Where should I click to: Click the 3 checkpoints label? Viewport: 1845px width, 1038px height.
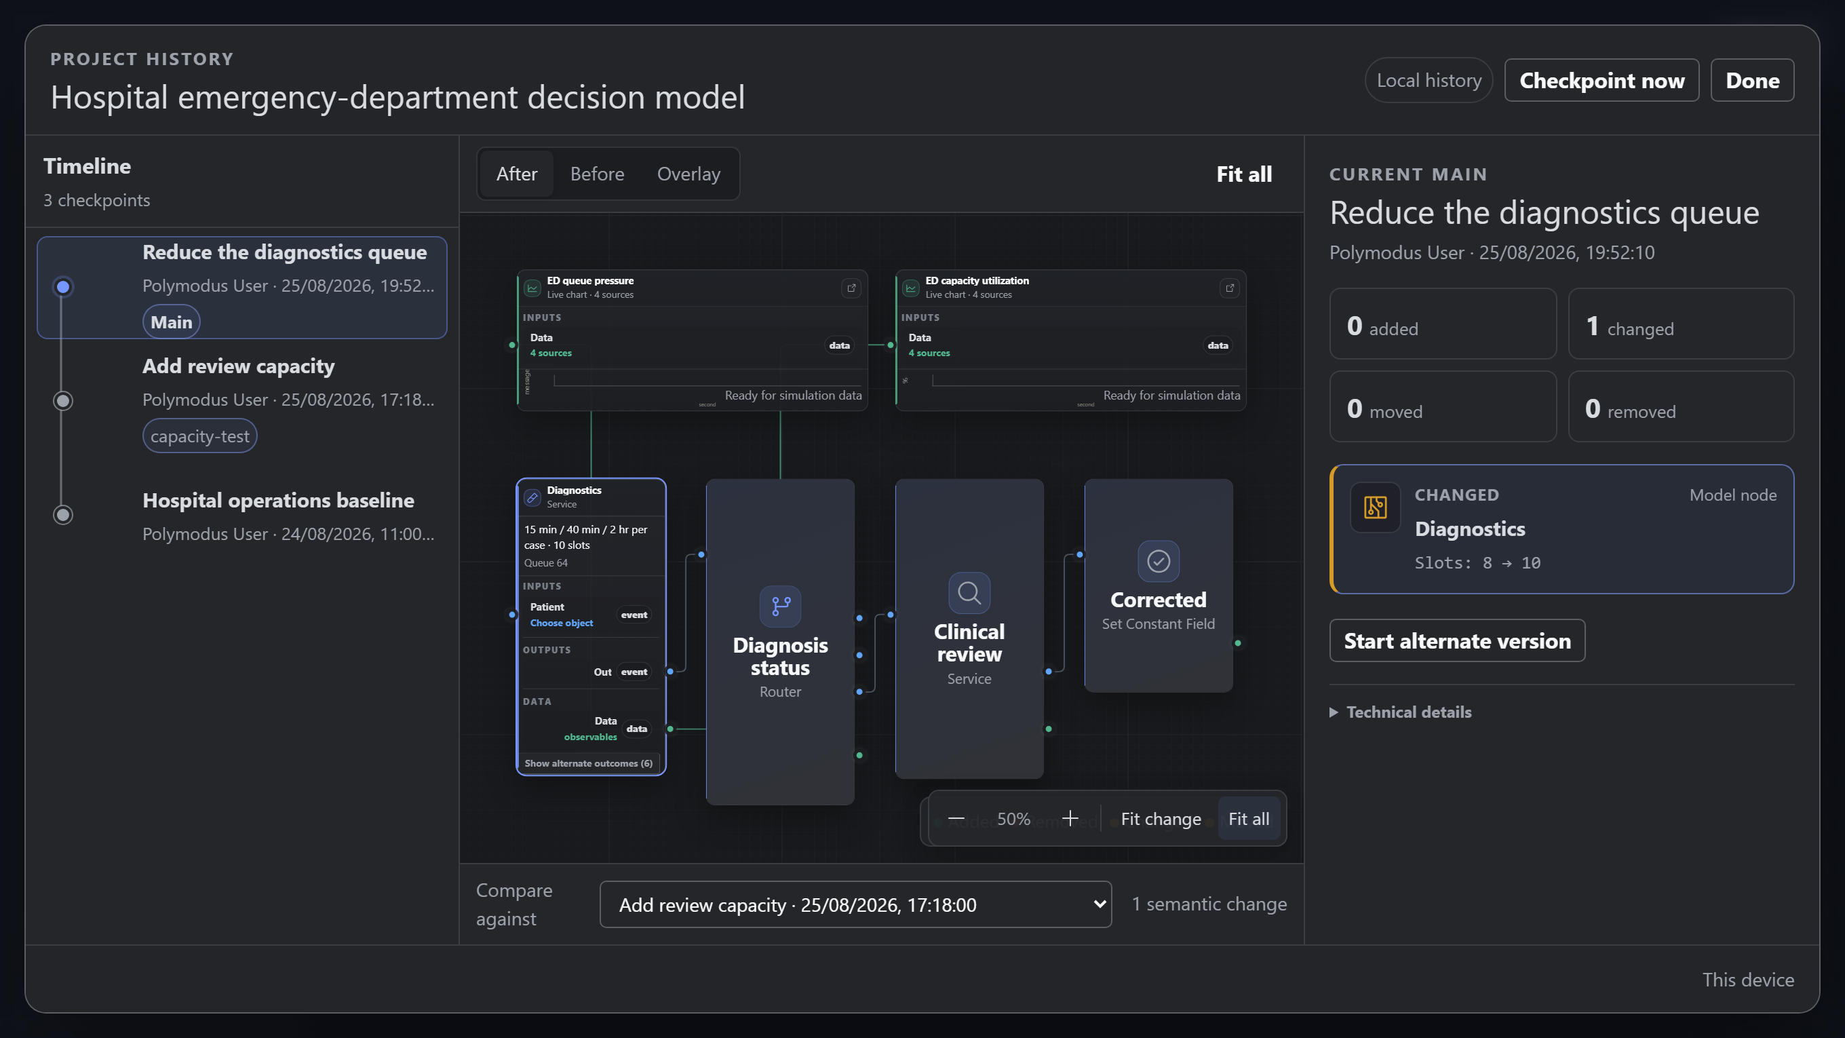click(97, 201)
